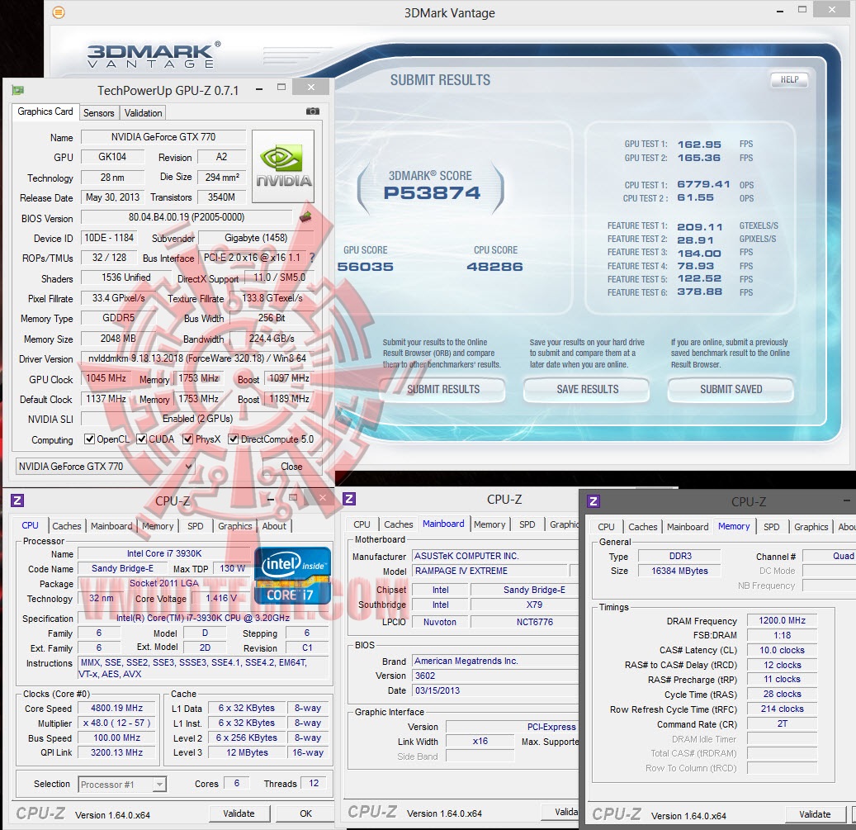
Task: Click the Core Speed value 4800.19 MHz
Action: 117,709
